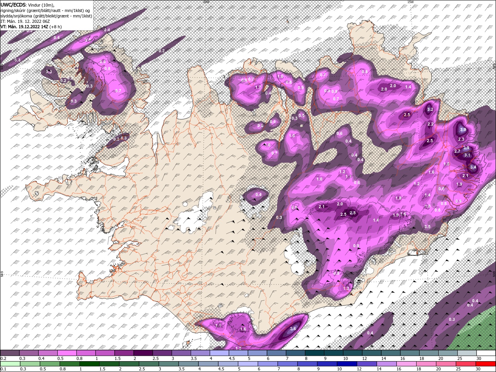The height and width of the screenshot is (372, 496).
Task: Click the upper legend white swatch at 30
Action: click(x=486, y=353)
